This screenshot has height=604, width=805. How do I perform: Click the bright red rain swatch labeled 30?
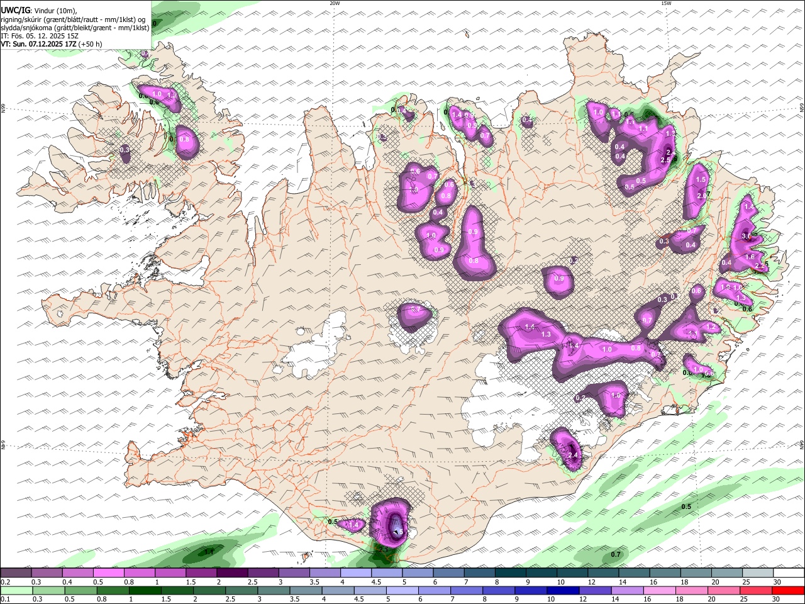click(787, 591)
